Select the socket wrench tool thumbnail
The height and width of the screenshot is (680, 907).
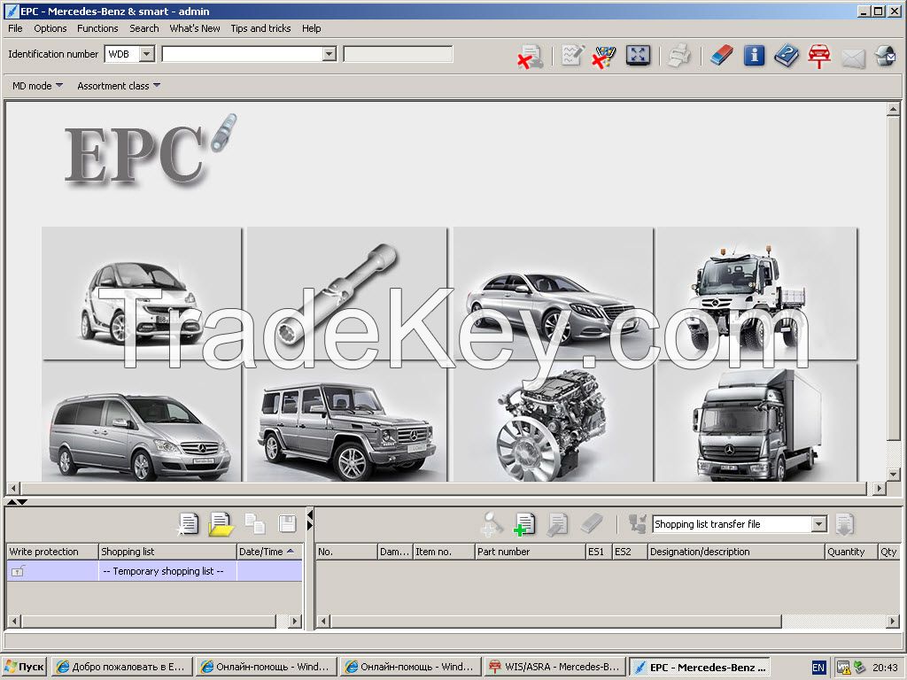pyautogui.click(x=347, y=293)
